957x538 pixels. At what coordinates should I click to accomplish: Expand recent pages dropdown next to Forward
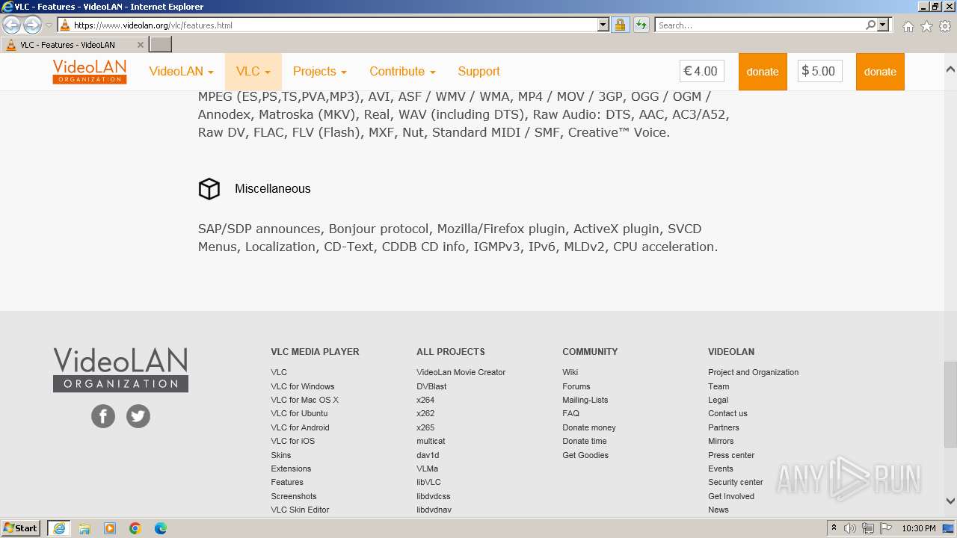(49, 25)
